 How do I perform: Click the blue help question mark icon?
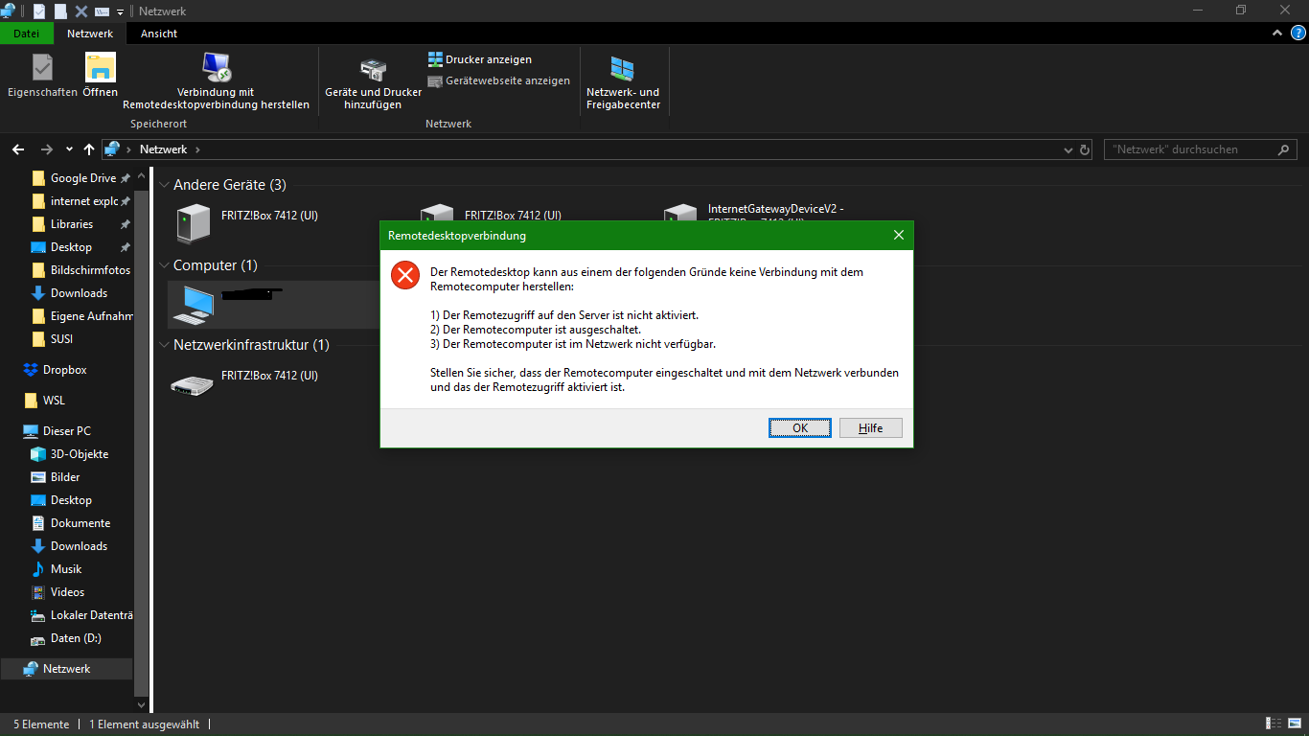click(1298, 33)
